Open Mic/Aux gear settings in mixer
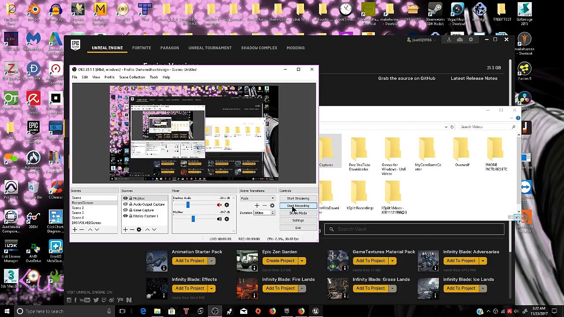 [x=227, y=219]
